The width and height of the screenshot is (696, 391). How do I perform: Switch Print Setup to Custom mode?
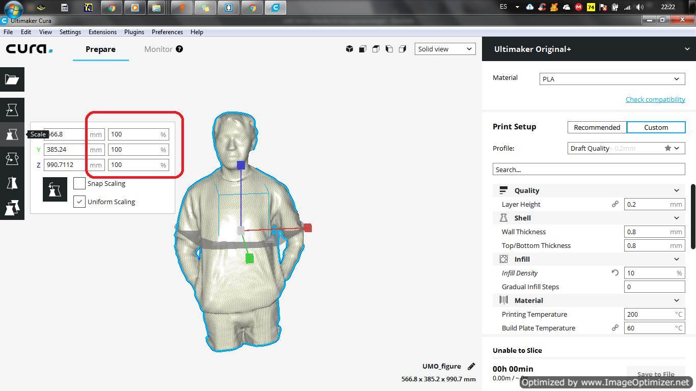click(656, 127)
